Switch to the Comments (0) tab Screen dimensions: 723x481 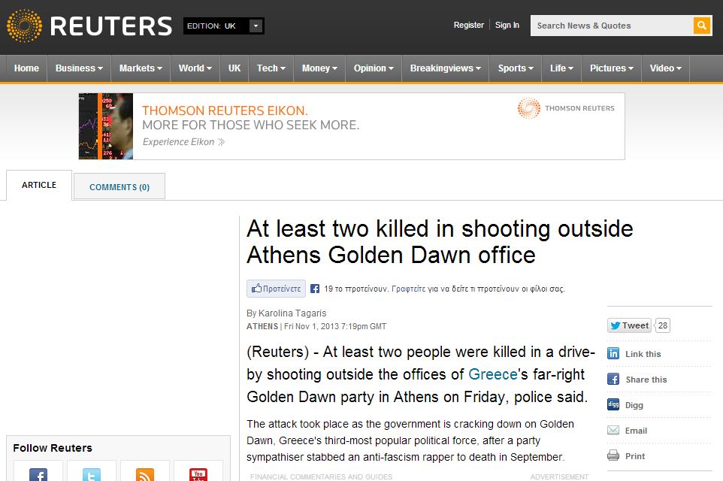point(119,187)
